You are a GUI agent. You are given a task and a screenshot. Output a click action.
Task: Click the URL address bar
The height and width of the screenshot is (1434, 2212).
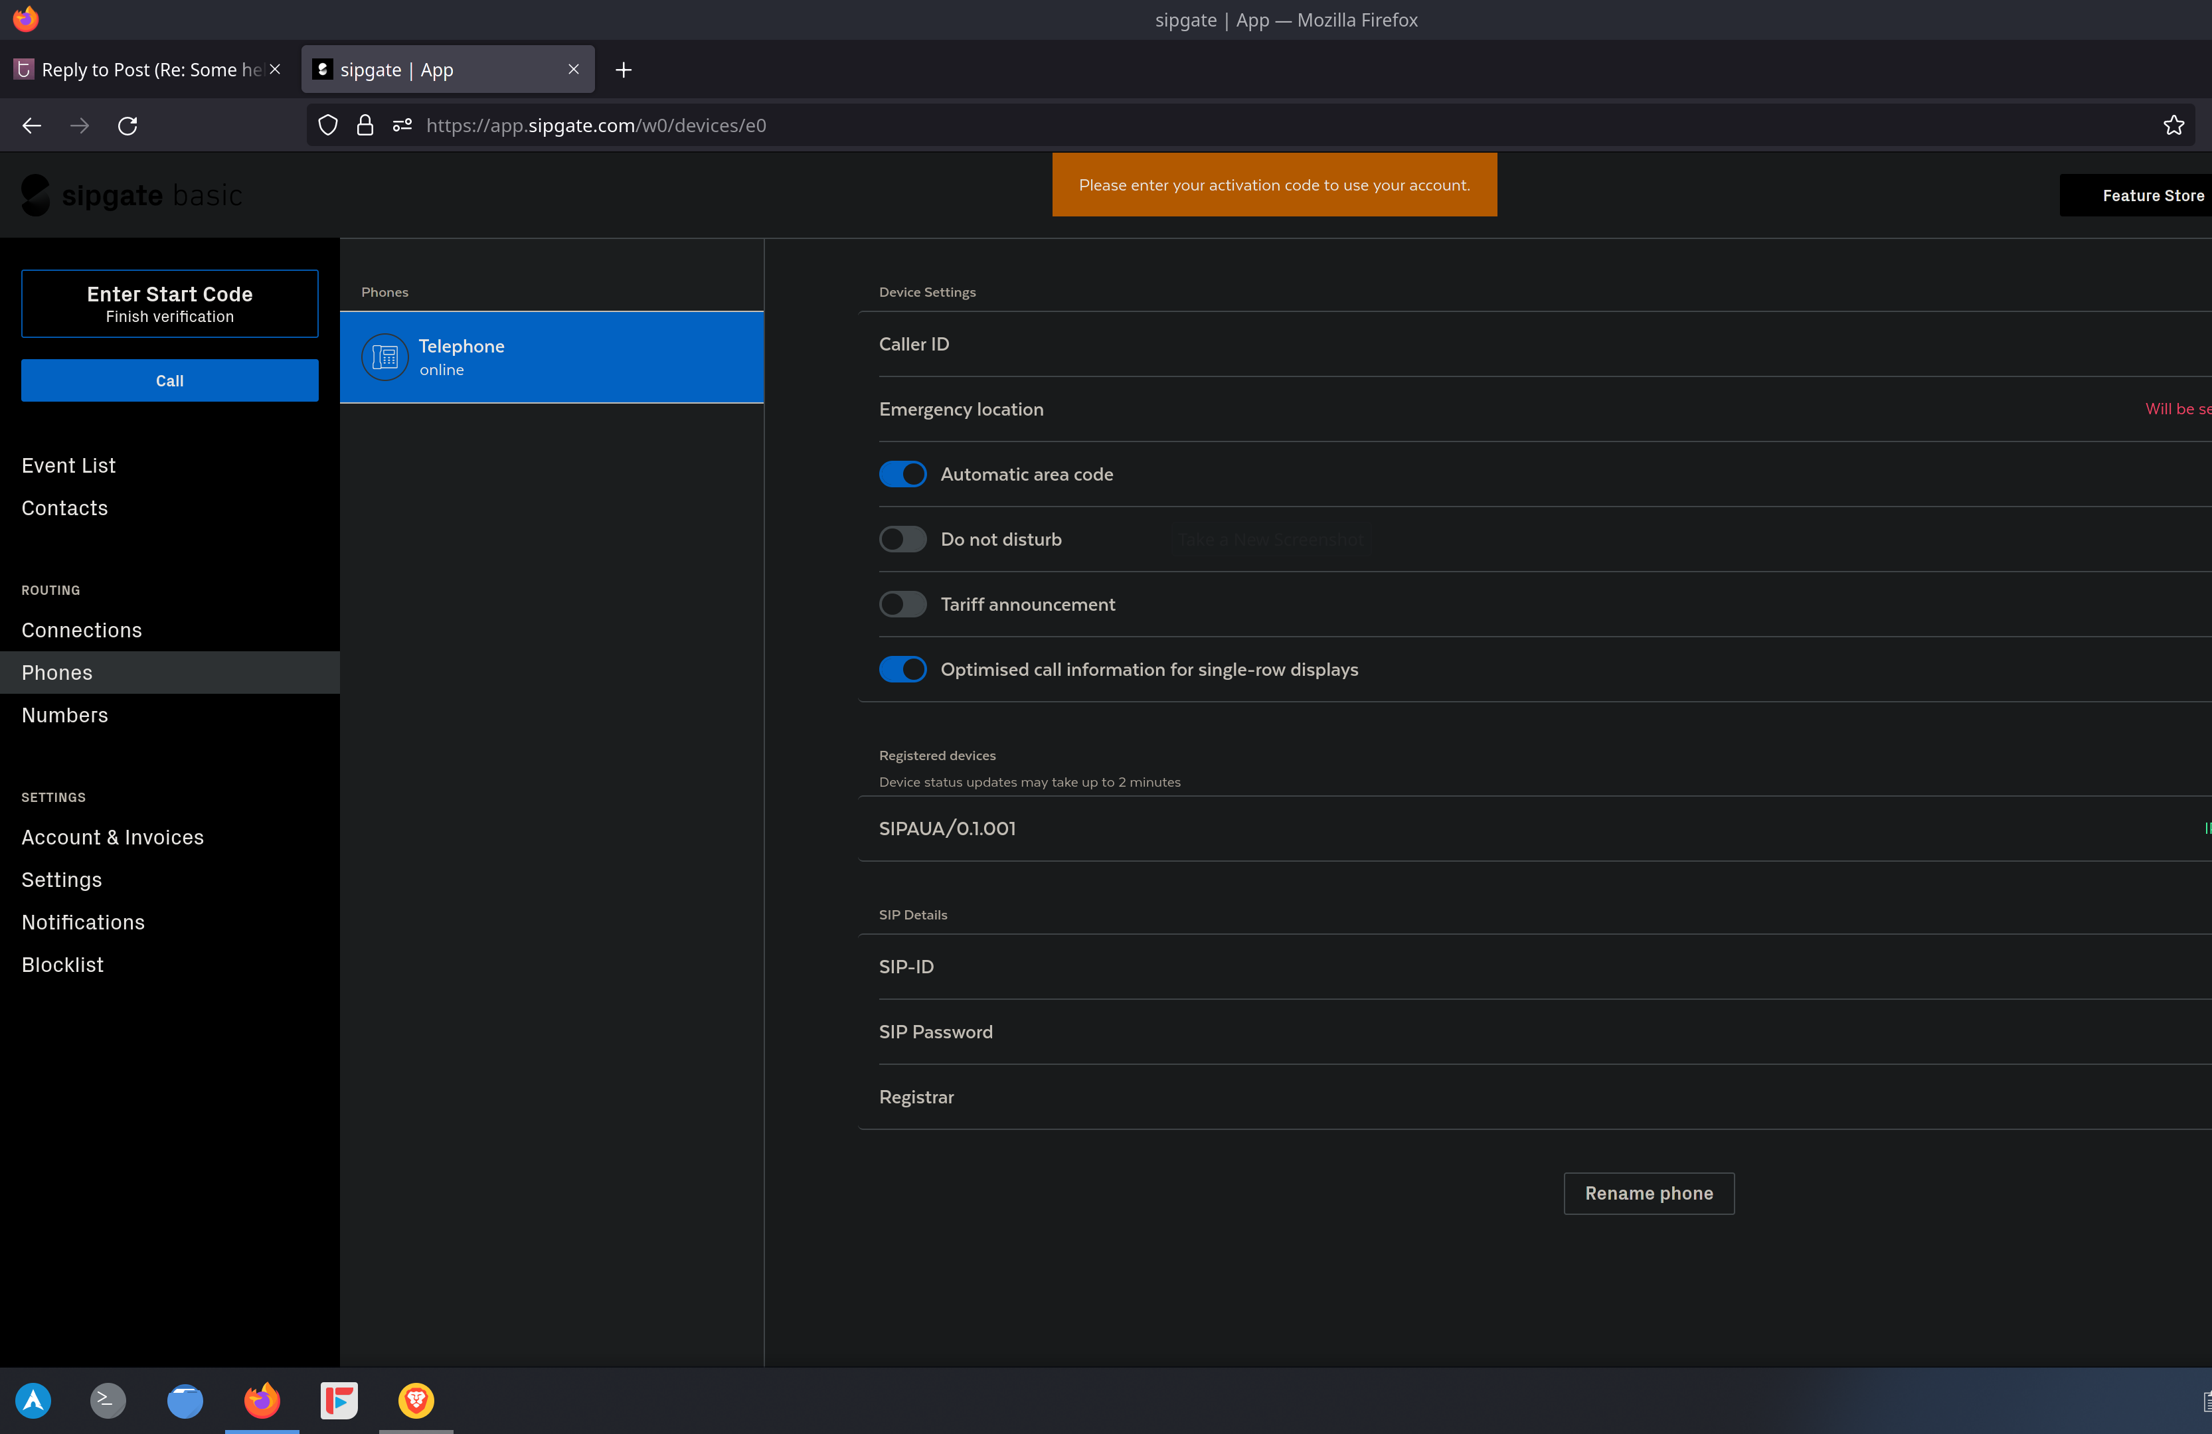1115,125
